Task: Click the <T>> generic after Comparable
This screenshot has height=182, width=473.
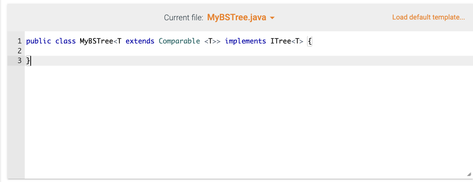Action: tap(212, 41)
